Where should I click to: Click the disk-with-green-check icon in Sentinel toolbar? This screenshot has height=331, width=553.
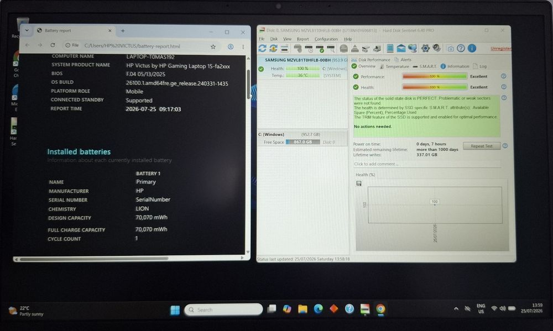pos(320,49)
